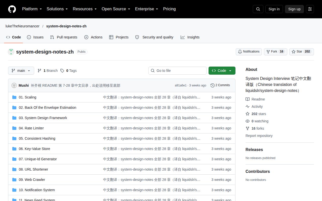Open the Activity pulse link
The width and height of the screenshot is (322, 201).
[x=254, y=107]
